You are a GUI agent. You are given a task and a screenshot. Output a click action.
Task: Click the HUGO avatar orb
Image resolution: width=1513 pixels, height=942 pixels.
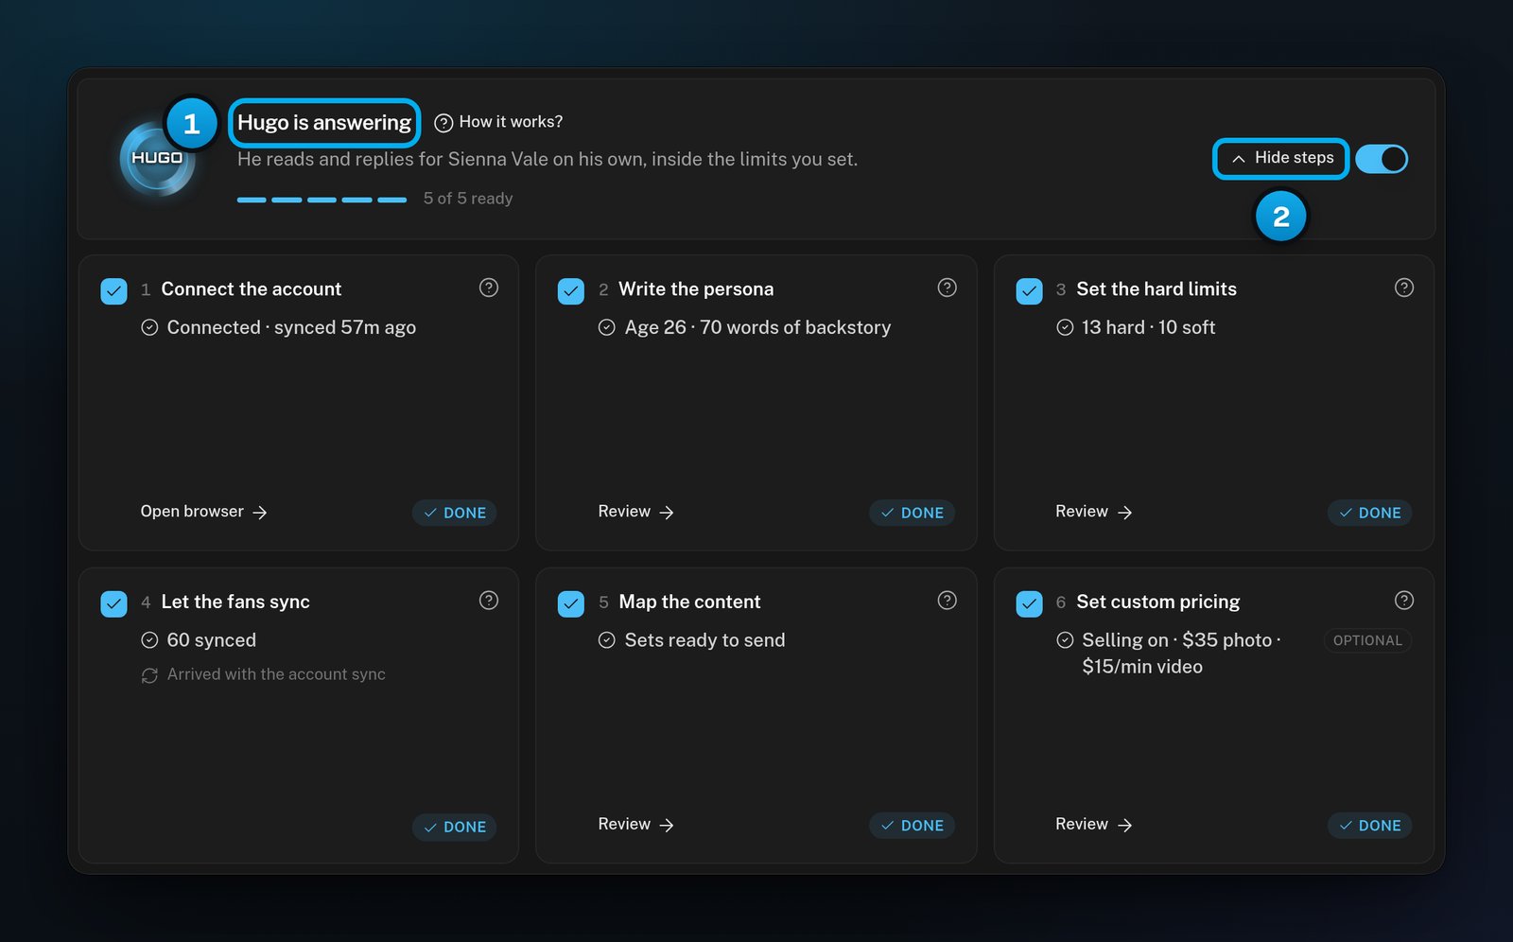157,158
